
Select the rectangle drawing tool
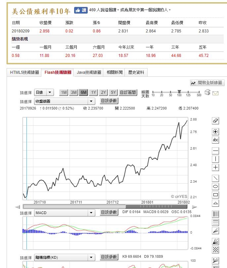[x=215, y=195]
